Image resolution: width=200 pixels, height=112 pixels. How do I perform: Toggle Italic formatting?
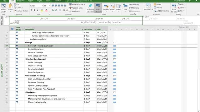coord(34,10)
